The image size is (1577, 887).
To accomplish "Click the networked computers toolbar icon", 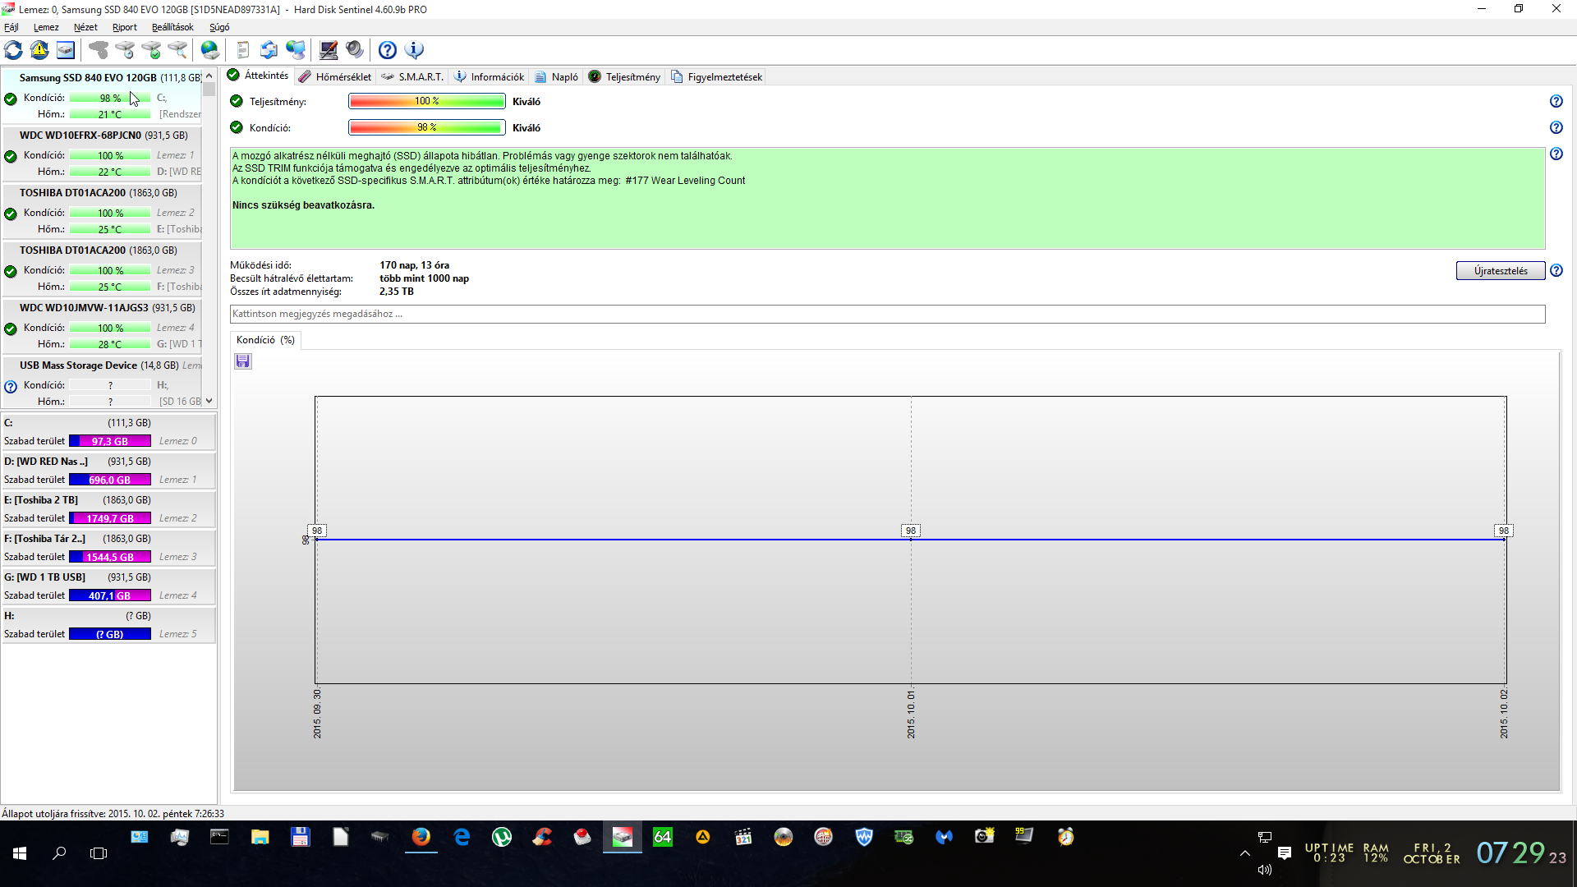I will 296,50.
